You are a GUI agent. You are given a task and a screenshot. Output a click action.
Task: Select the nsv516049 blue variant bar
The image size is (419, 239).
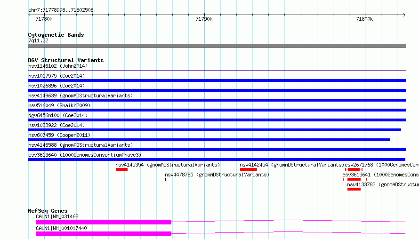pyautogui.click(x=217, y=110)
